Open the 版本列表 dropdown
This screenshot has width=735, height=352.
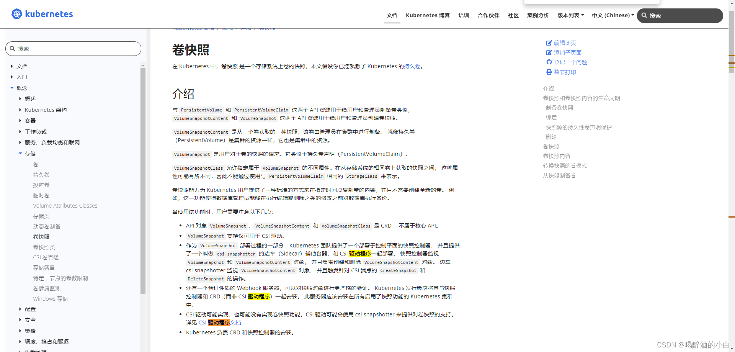click(x=570, y=15)
